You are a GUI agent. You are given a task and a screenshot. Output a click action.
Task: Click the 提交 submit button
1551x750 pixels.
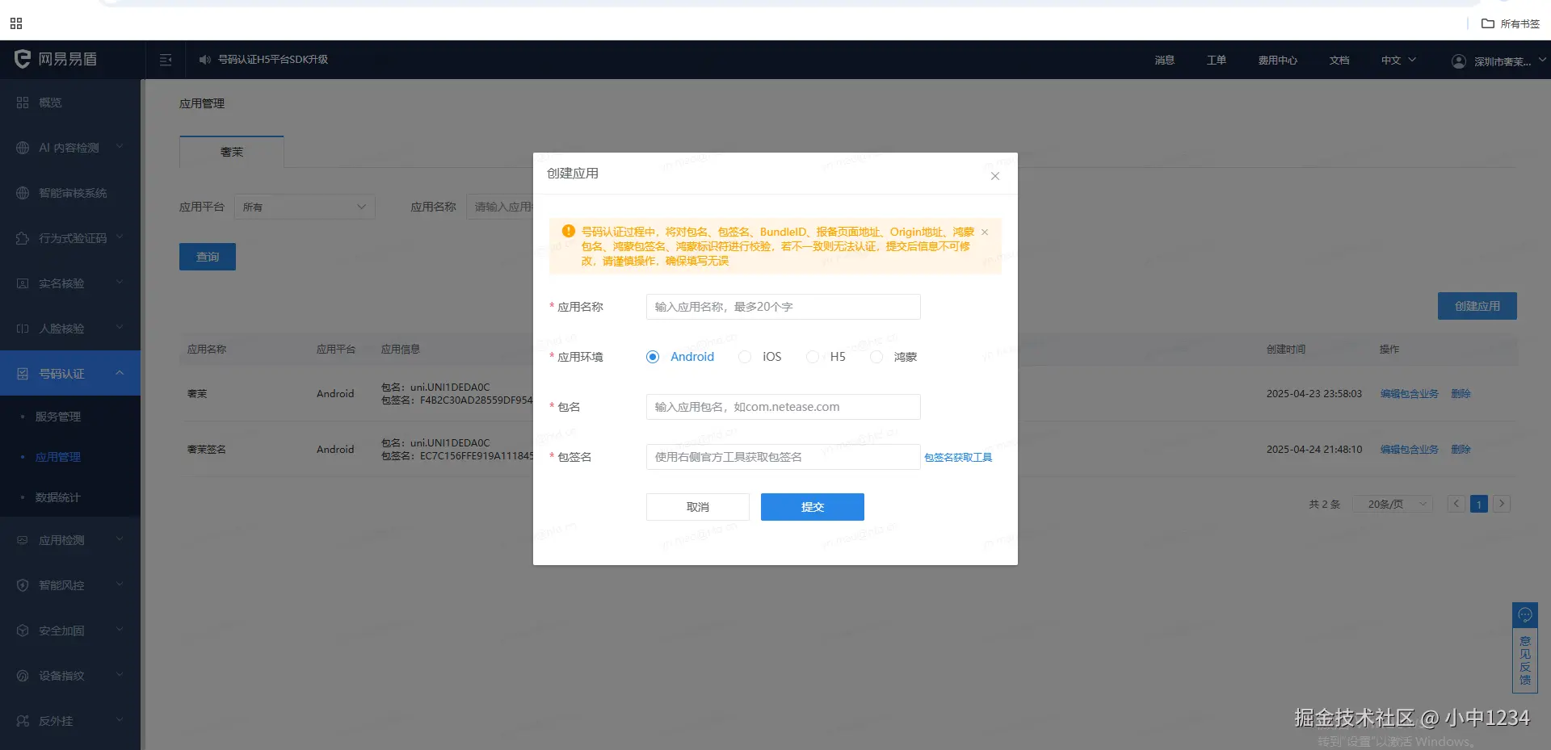[x=813, y=507]
